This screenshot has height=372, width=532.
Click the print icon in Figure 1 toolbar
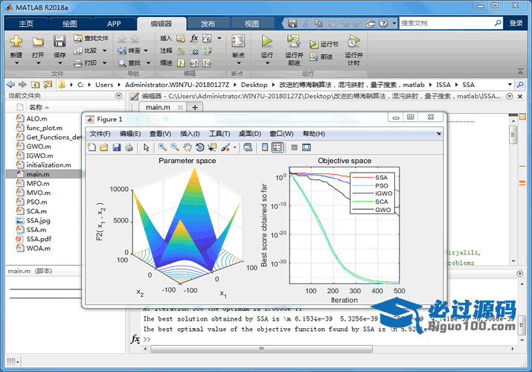point(129,147)
